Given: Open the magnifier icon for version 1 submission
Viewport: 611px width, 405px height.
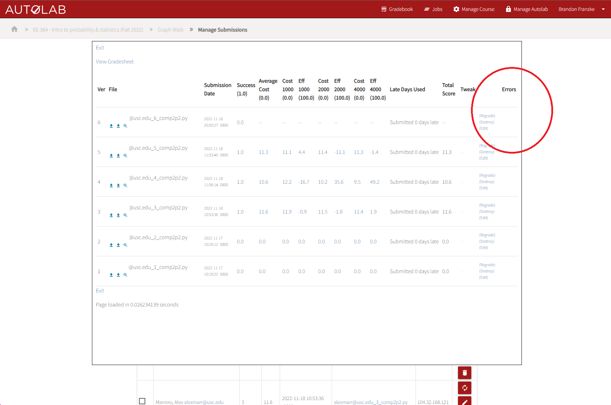Looking at the screenshot, I should coord(125,275).
